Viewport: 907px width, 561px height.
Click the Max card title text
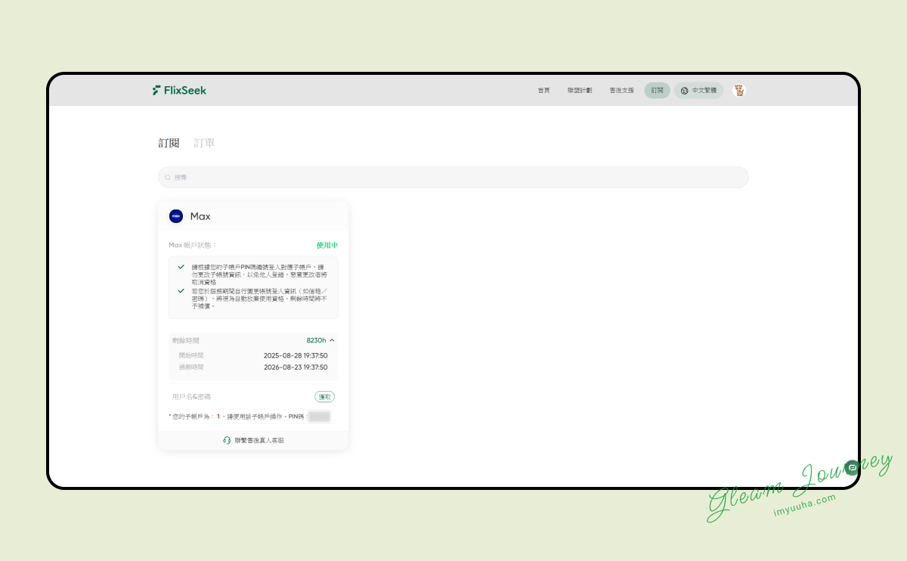pos(200,216)
